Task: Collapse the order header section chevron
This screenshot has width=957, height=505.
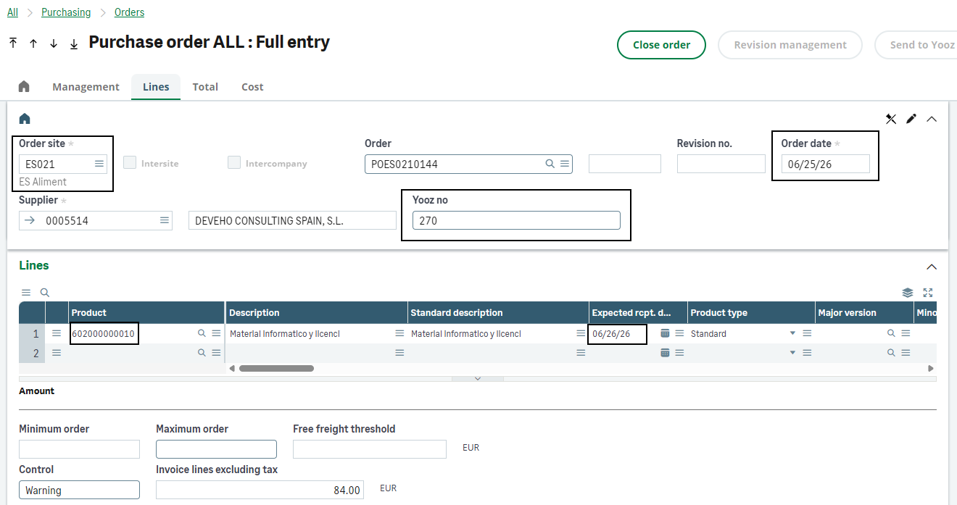Action: click(932, 119)
